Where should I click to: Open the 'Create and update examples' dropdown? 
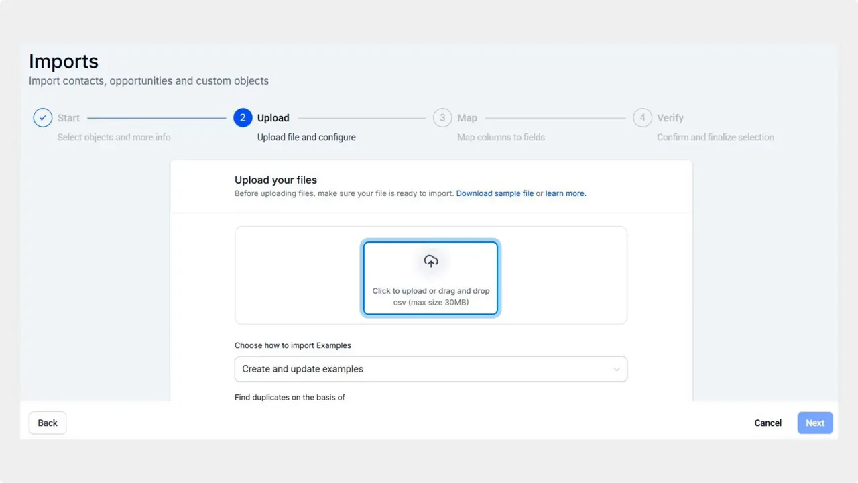click(x=430, y=369)
